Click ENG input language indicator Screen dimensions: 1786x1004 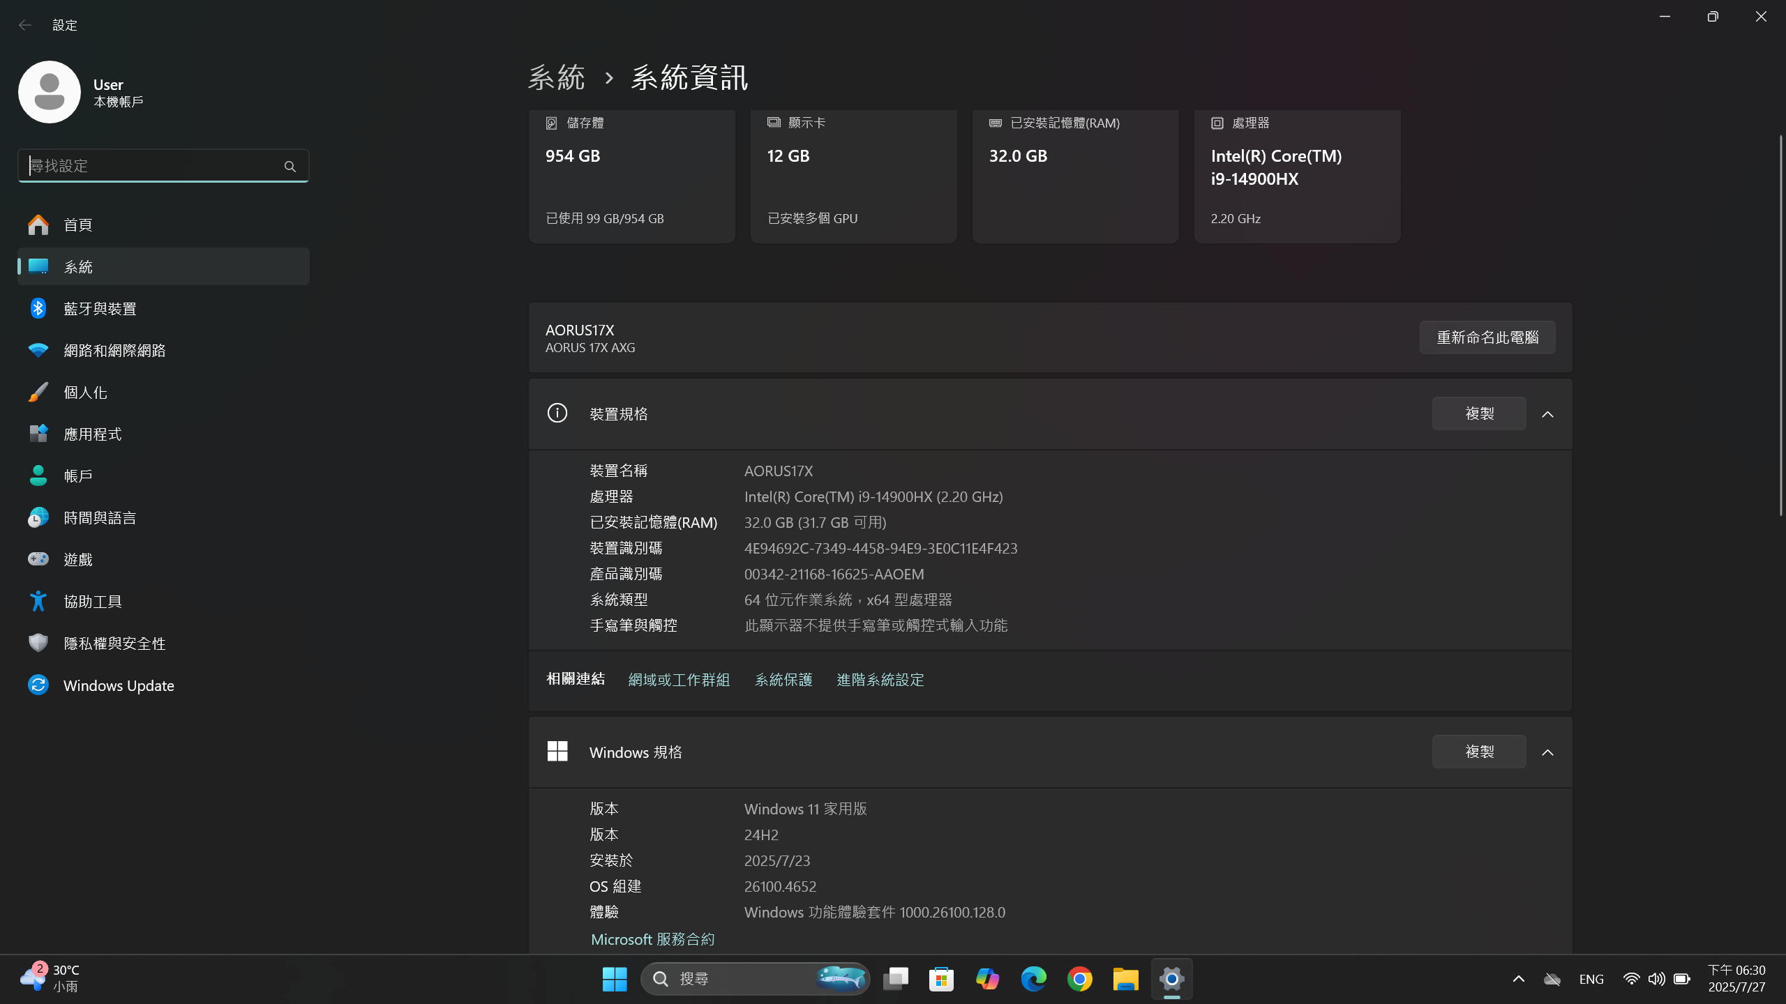1591,979
